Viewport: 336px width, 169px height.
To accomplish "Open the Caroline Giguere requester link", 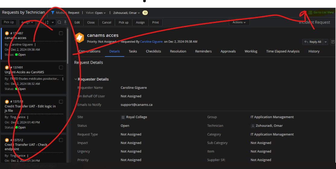I will (x=151, y=42).
